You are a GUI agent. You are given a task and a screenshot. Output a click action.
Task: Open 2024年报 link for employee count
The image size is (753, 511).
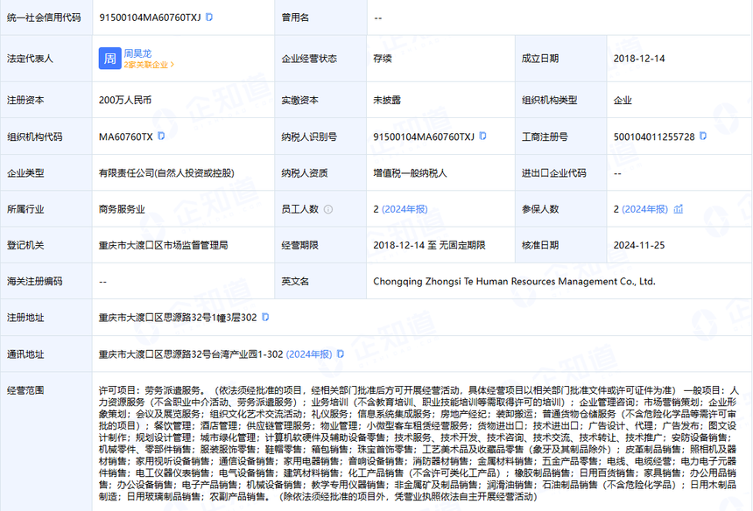pyautogui.click(x=405, y=209)
